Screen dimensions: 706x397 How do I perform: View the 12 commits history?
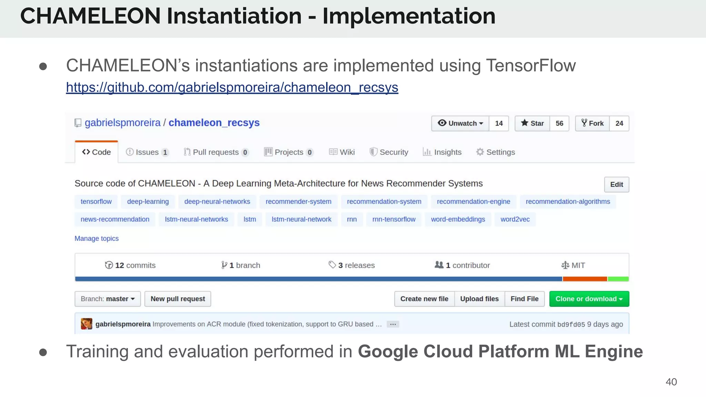point(130,265)
